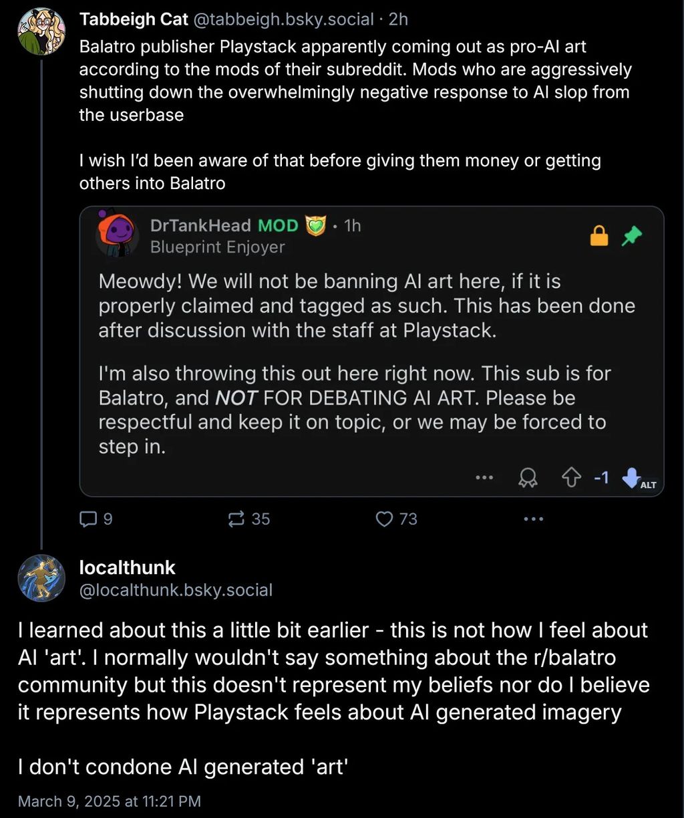Click the March 9, 2025 timestamp
684x818 pixels.
(110, 801)
